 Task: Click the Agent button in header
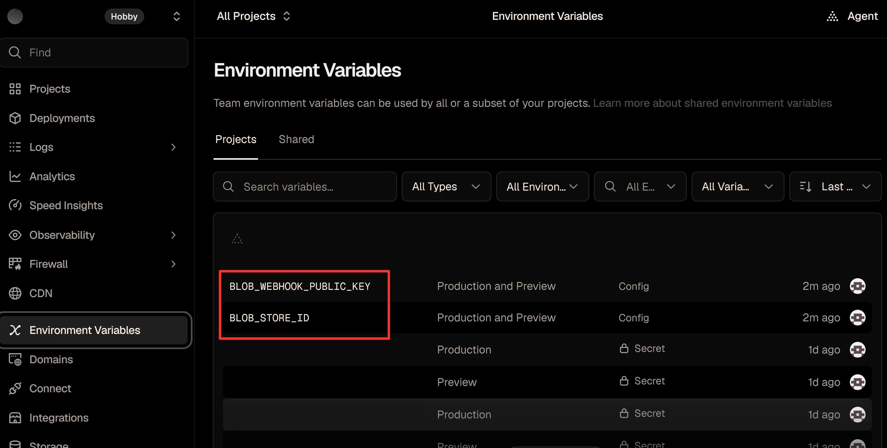(852, 16)
